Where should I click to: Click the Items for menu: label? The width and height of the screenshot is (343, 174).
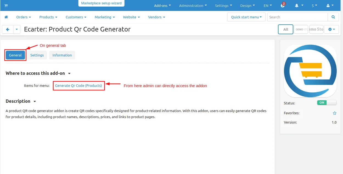tap(37, 86)
